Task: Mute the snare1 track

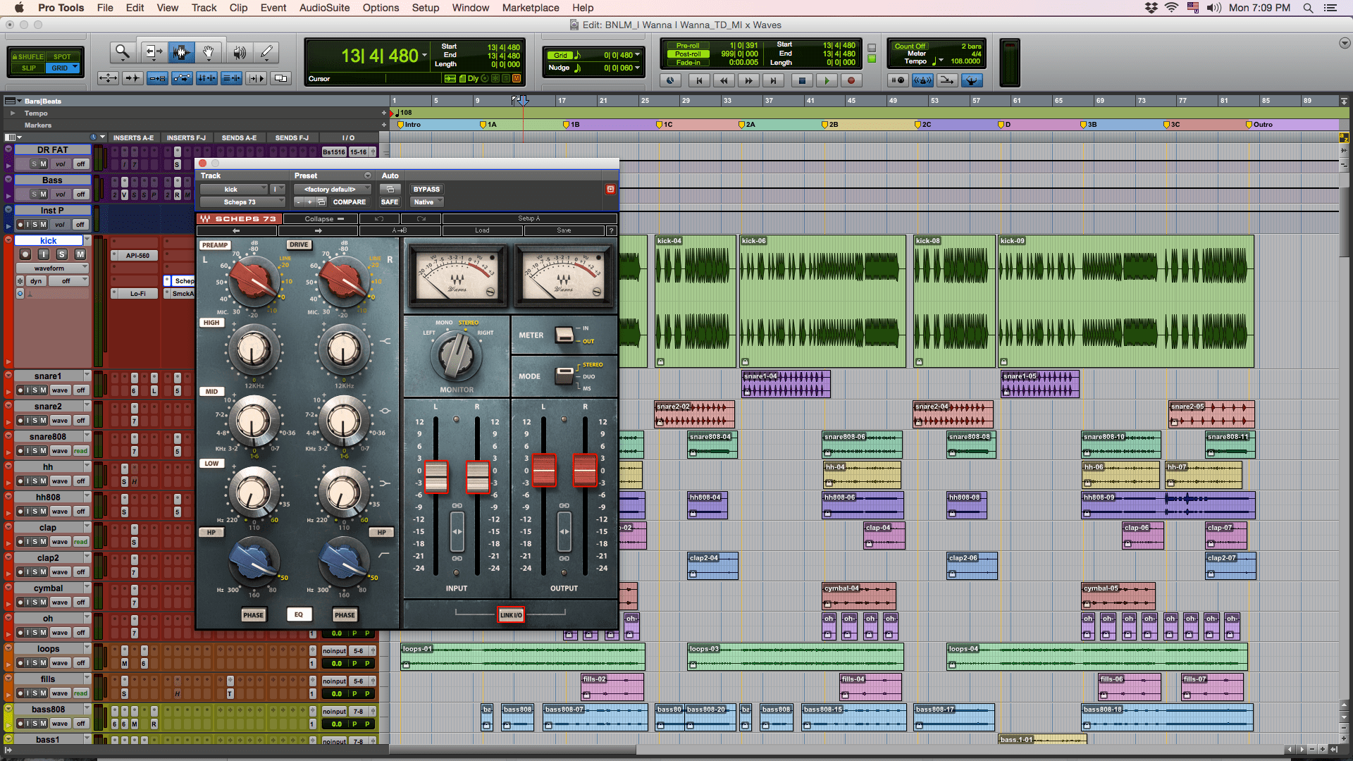Action: pos(44,390)
